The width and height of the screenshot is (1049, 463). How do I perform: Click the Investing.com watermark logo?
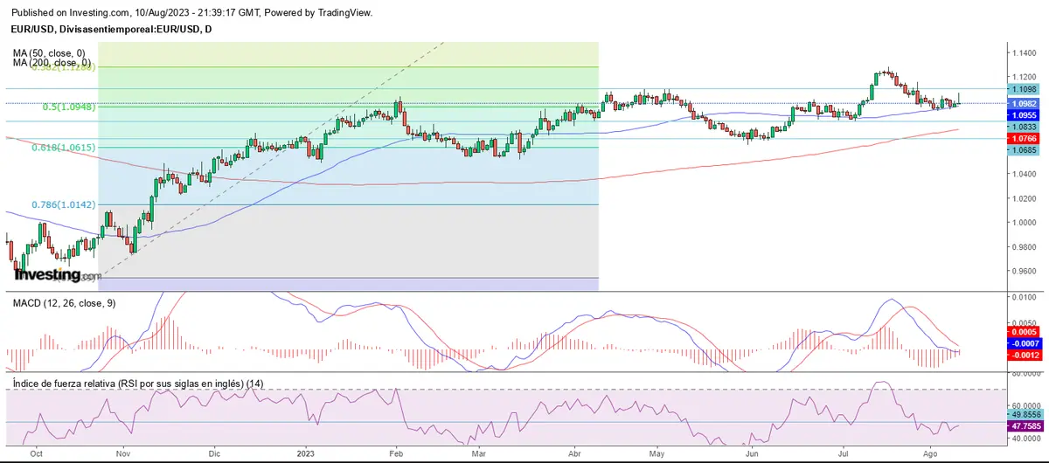(x=58, y=274)
